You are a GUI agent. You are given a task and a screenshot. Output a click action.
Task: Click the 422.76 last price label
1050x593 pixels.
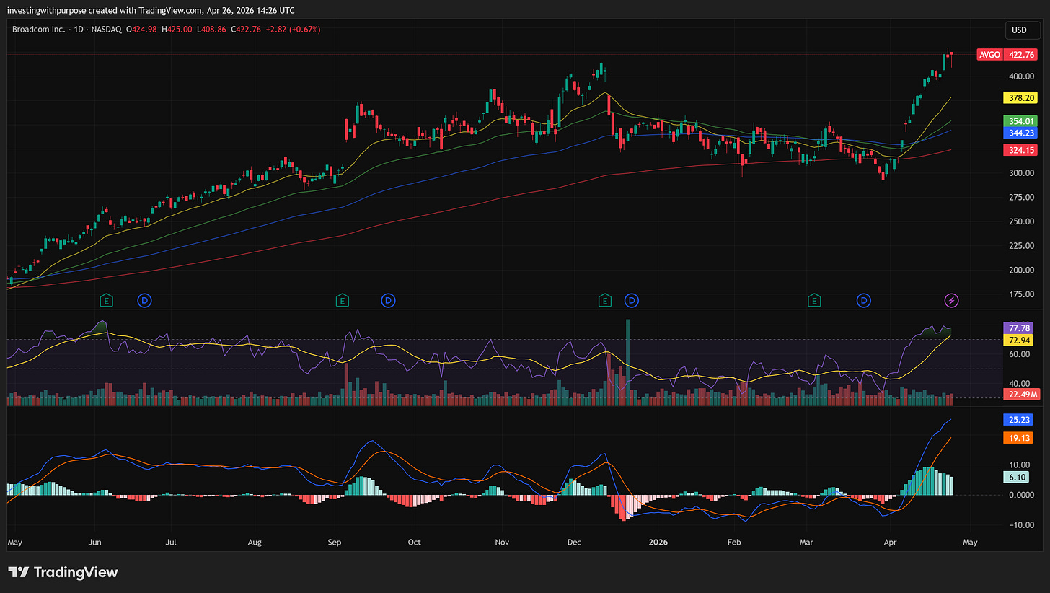pyautogui.click(x=1020, y=54)
